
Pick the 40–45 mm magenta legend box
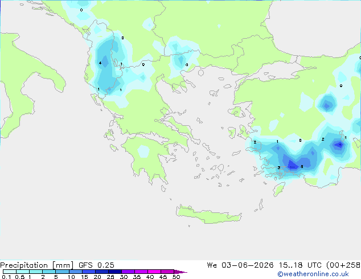(x=154, y=272)
